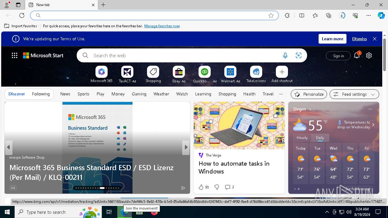Viewport: 388px width, 218px height.
Task: Switch weather view to Hourly
Action: [302, 138]
